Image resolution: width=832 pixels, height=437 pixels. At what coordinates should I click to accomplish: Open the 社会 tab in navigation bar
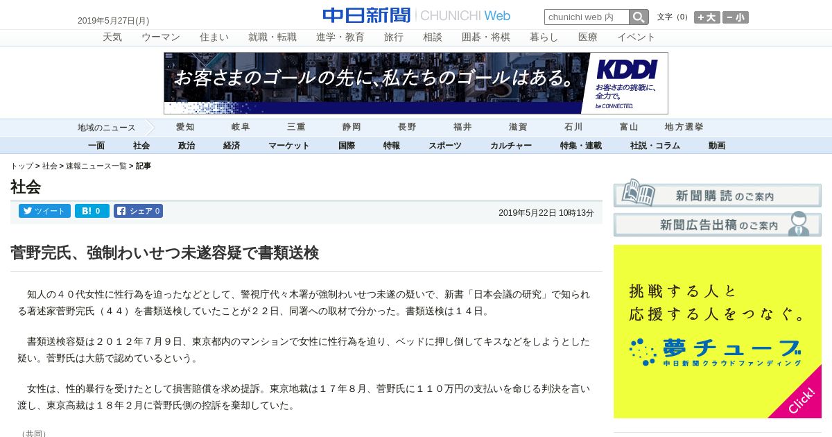(141, 146)
